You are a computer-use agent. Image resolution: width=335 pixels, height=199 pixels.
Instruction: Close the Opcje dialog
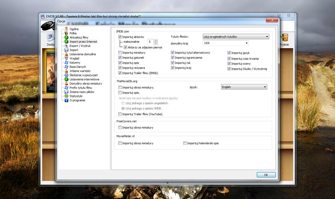[x=272, y=20]
